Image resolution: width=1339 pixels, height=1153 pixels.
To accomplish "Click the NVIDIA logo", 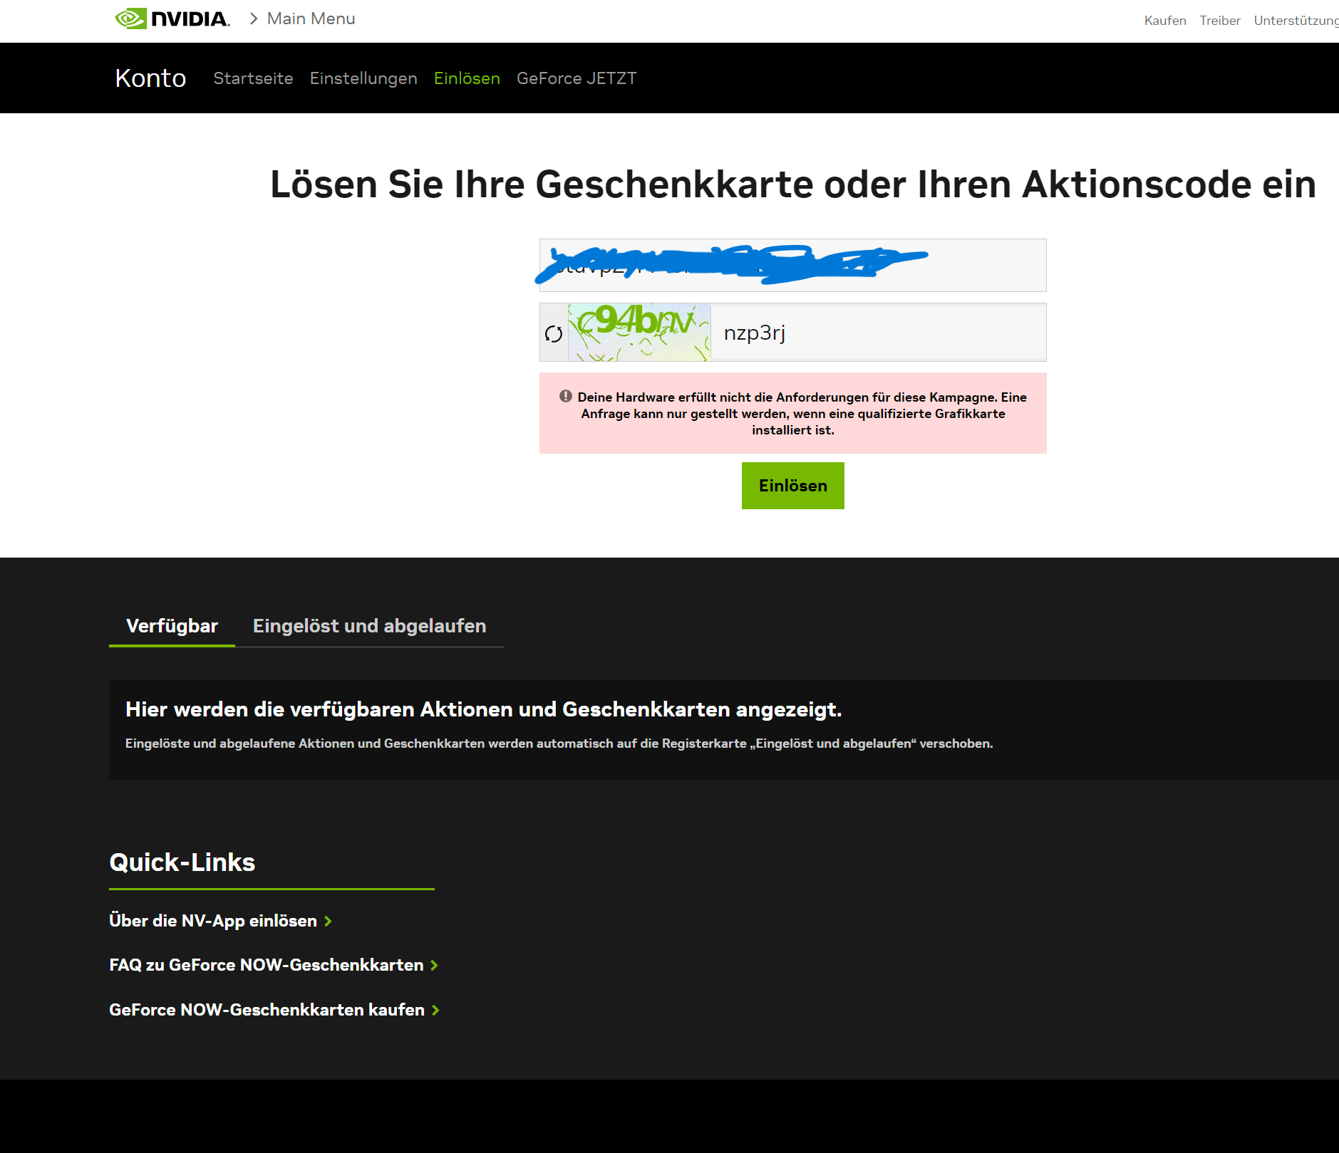I will pyautogui.click(x=172, y=19).
